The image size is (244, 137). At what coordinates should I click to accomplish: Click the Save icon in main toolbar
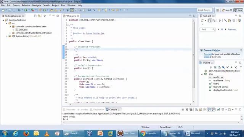click(x=10, y=10)
